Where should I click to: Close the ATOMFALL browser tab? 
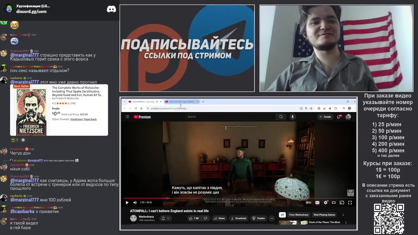pyautogui.click(x=160, y=102)
